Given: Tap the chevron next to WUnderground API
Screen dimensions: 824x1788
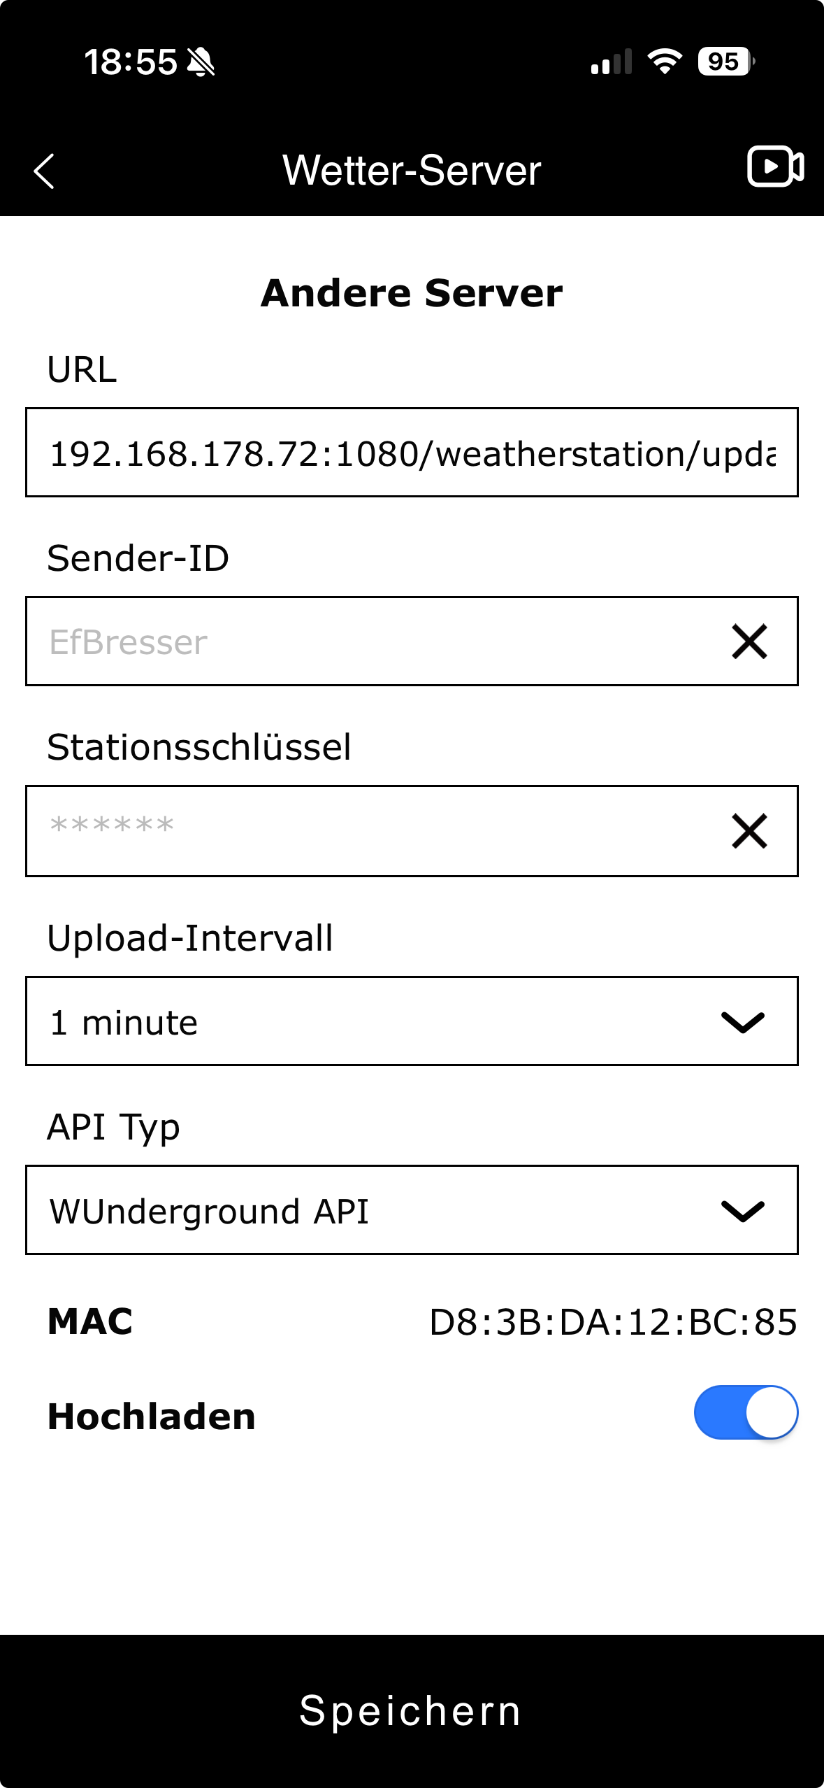Looking at the screenshot, I should pos(742,1211).
